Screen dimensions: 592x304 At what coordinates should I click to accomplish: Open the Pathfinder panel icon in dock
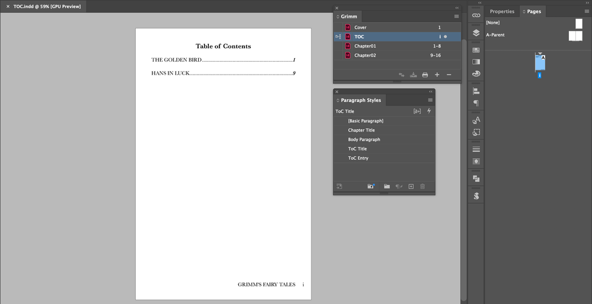click(476, 178)
